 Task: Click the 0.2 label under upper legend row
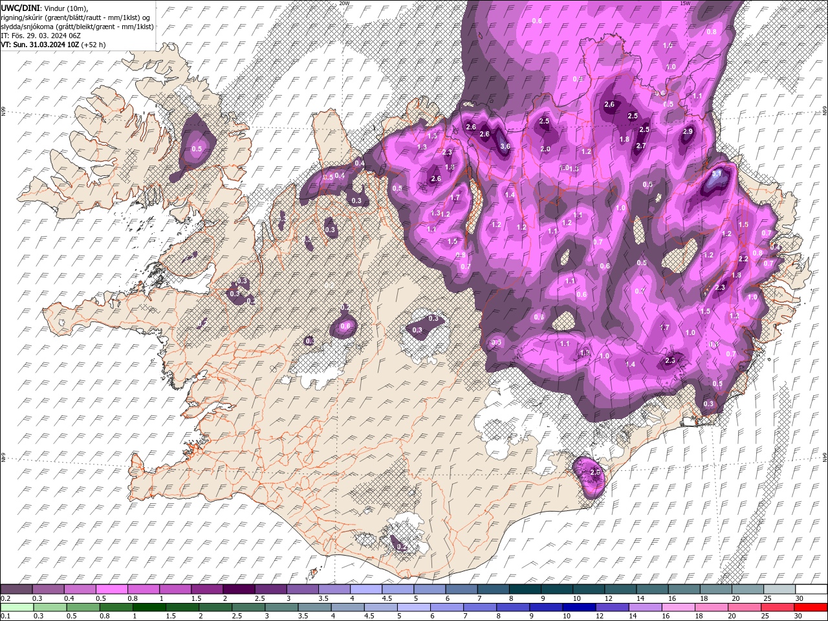5,598
